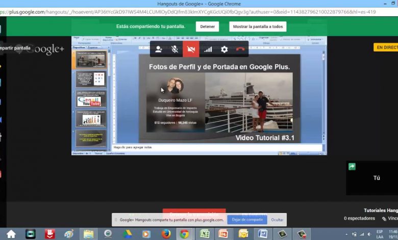Click the cruise ship cover photo
398x240 pixels.
(x=249, y=102)
